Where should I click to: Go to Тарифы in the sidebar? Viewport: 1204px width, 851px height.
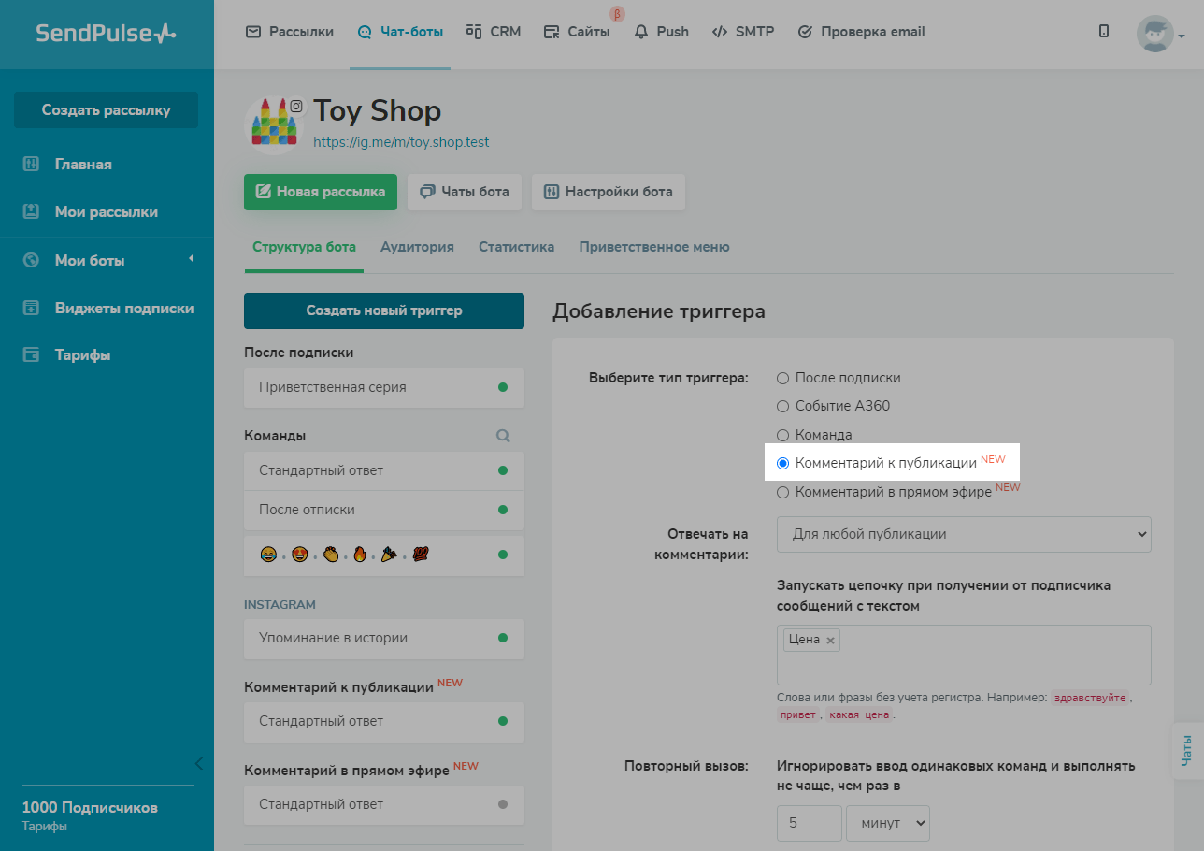click(82, 355)
